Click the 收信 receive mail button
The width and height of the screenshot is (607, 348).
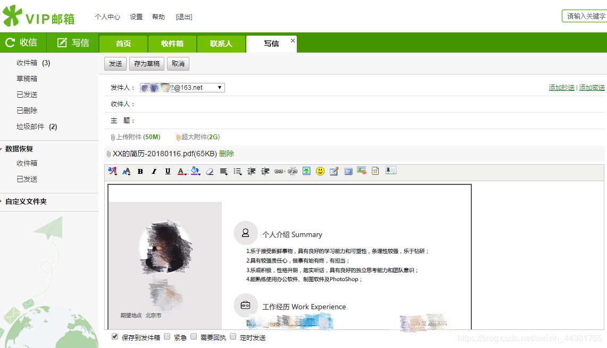point(23,43)
